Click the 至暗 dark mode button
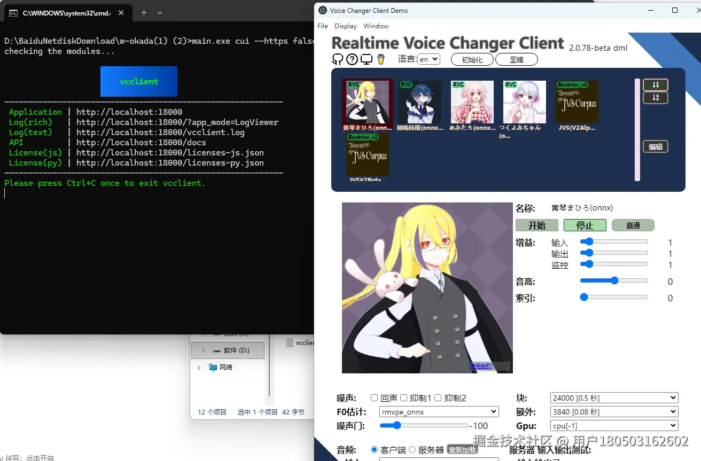 517,59
